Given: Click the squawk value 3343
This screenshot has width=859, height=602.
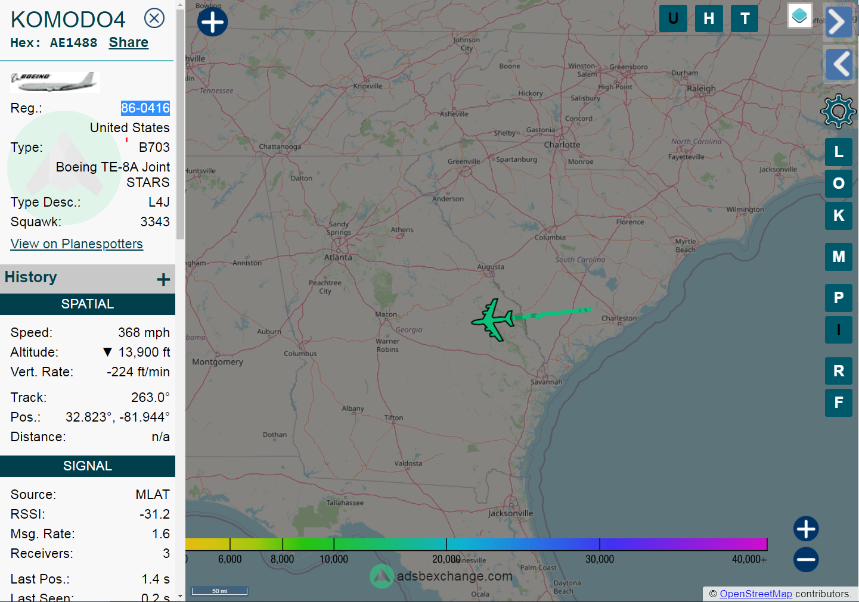Looking at the screenshot, I should 155,222.
